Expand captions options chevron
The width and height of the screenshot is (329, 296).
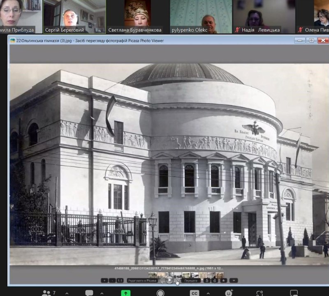pyautogui.click(x=208, y=293)
